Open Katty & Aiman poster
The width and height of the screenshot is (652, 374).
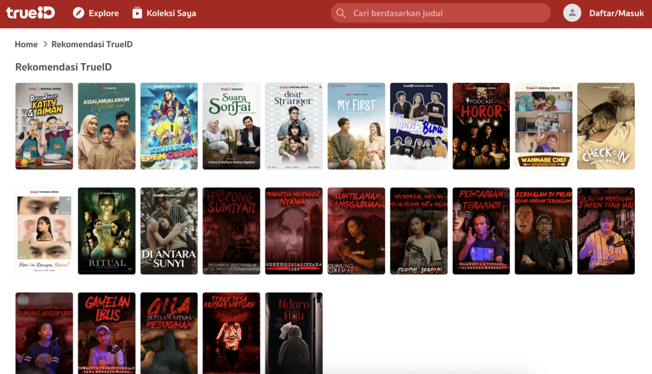point(44,126)
